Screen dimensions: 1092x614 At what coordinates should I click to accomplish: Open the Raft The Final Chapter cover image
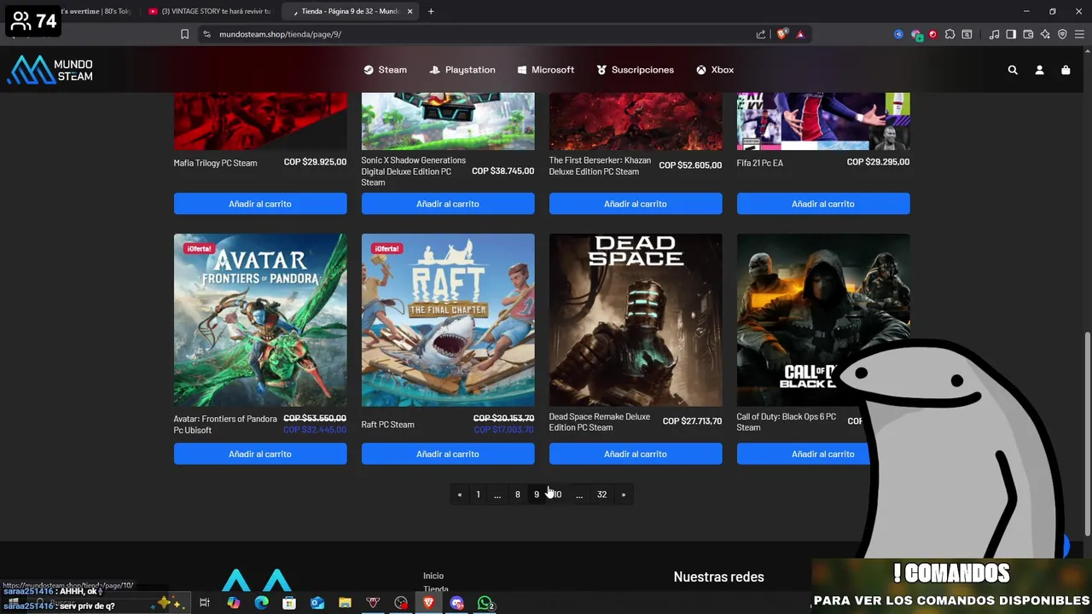click(448, 320)
